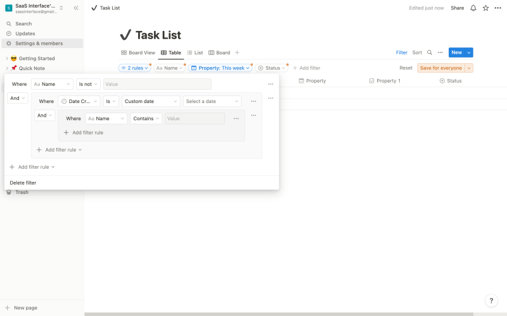507x316 pixels.
Task: Open the Contains operator dropdown
Action: [x=146, y=119]
